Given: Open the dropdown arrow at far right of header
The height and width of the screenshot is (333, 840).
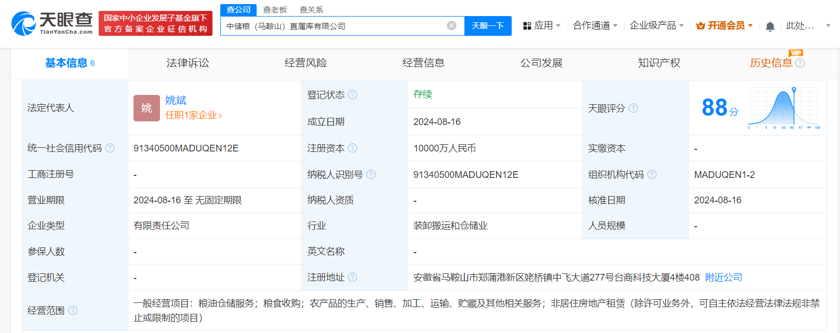Looking at the screenshot, I should 828,25.
